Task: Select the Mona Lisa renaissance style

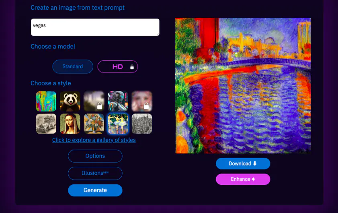Action: pyautogui.click(x=70, y=124)
